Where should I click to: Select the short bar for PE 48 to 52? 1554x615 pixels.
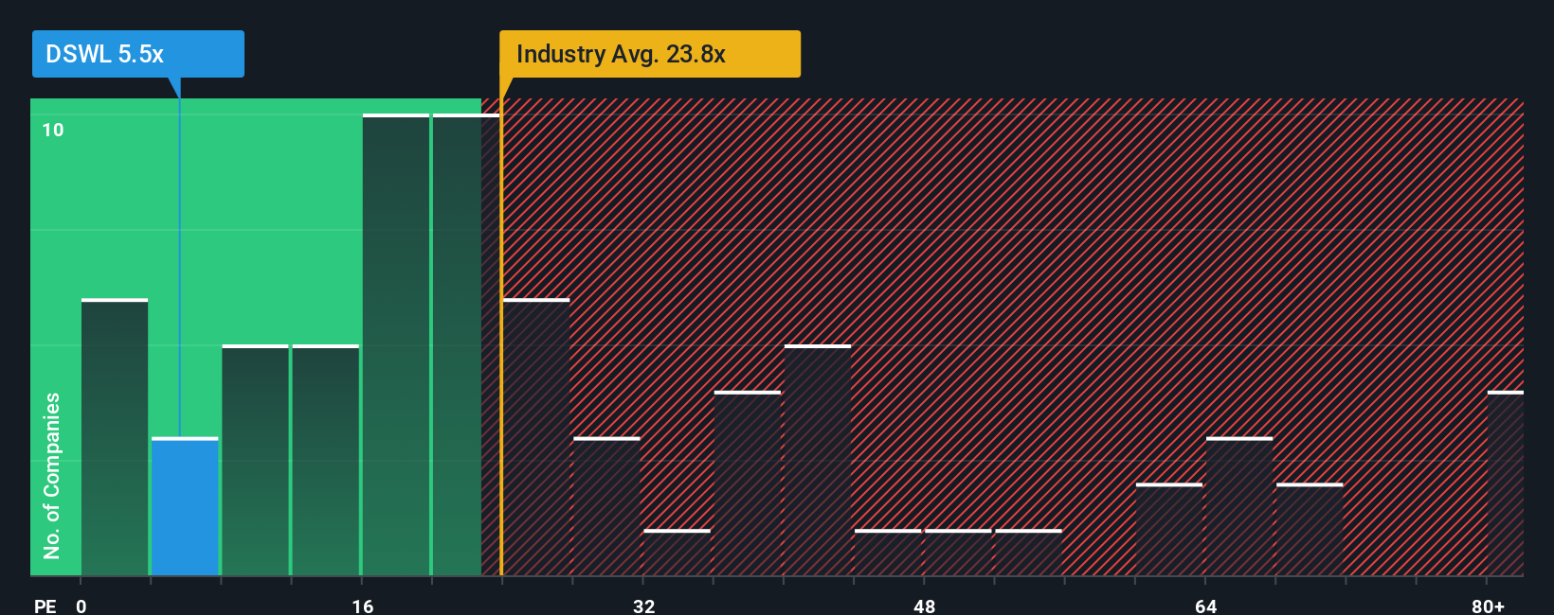(x=958, y=553)
